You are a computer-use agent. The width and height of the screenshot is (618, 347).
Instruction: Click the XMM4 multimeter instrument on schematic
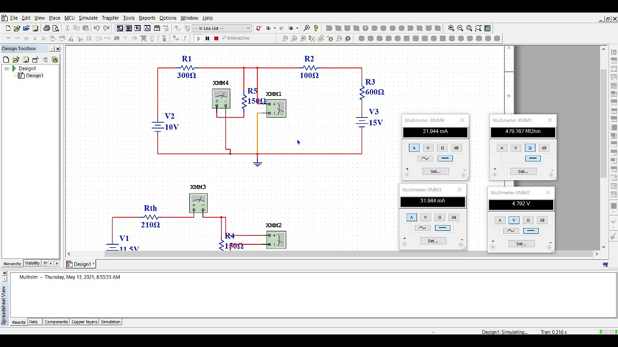tap(221, 99)
